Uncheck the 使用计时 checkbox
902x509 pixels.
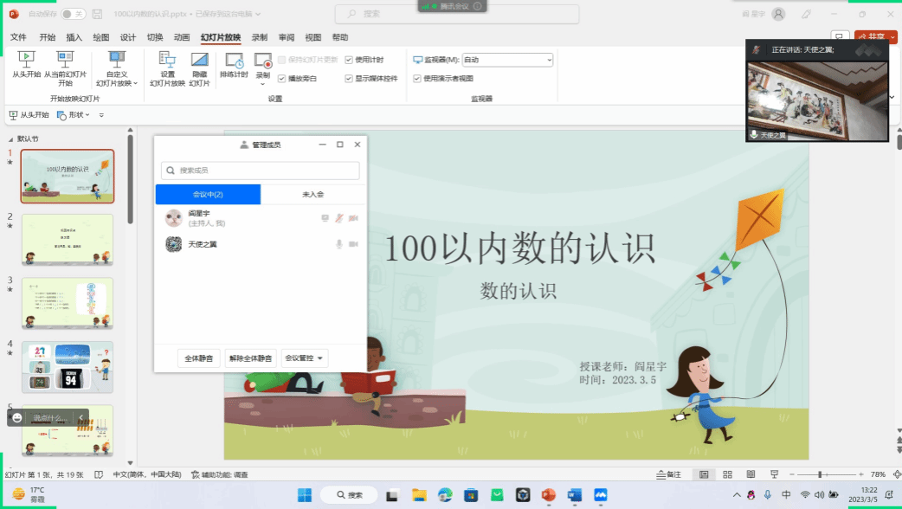(349, 60)
